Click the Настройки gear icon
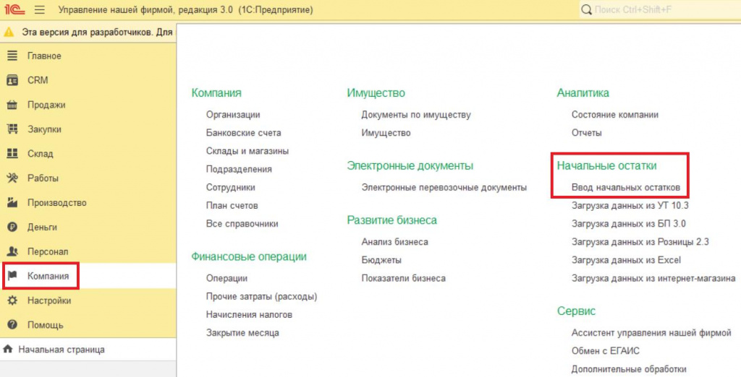The width and height of the screenshot is (741, 377). [x=12, y=300]
